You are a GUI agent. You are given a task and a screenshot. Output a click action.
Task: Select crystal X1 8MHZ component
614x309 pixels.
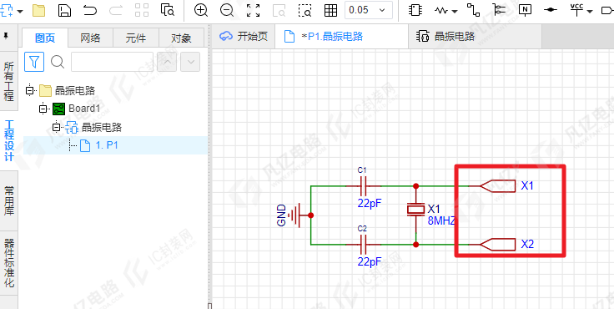(x=415, y=210)
